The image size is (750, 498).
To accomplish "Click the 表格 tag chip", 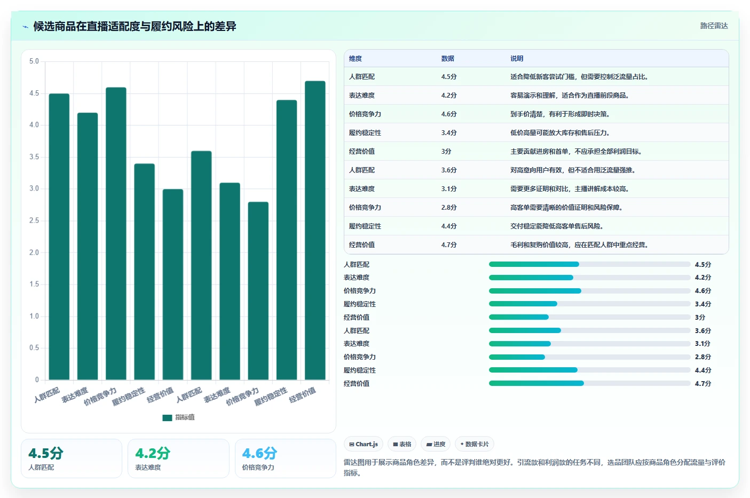I will (402, 444).
